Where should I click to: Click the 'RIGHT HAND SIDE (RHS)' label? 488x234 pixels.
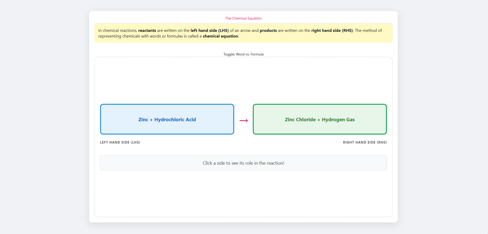point(365,142)
